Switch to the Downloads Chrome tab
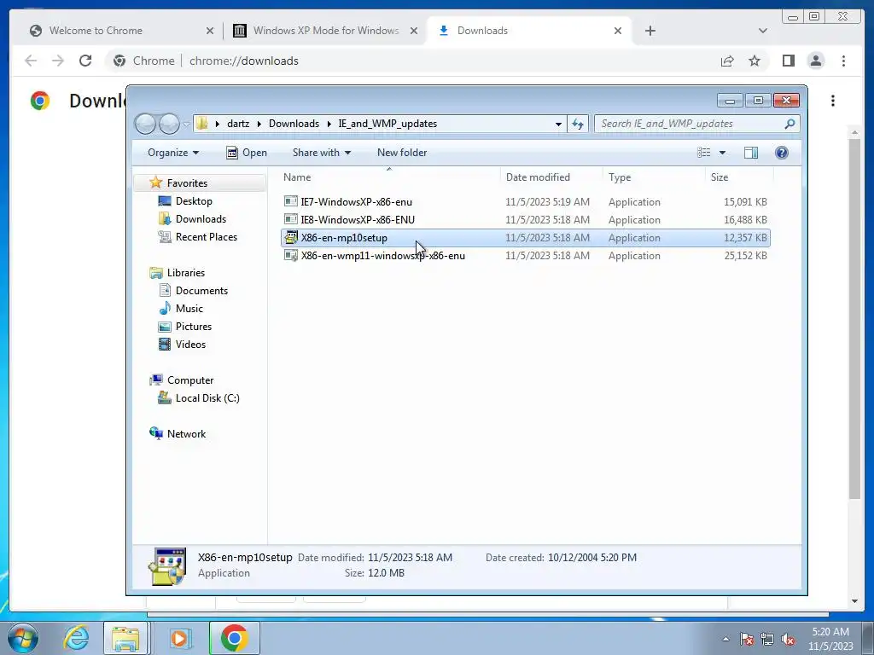874x655 pixels. (x=529, y=31)
